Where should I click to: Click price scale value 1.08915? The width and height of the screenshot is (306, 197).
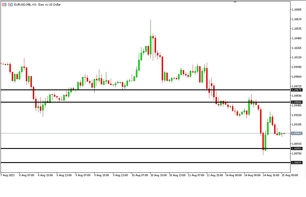pos(297,144)
